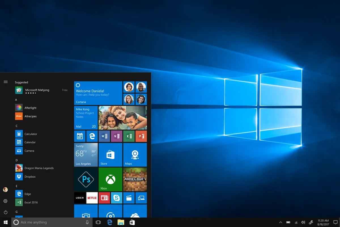Viewport: 340px width, 227px height.
Task: Click the Windows Start button
Action: coord(5,222)
